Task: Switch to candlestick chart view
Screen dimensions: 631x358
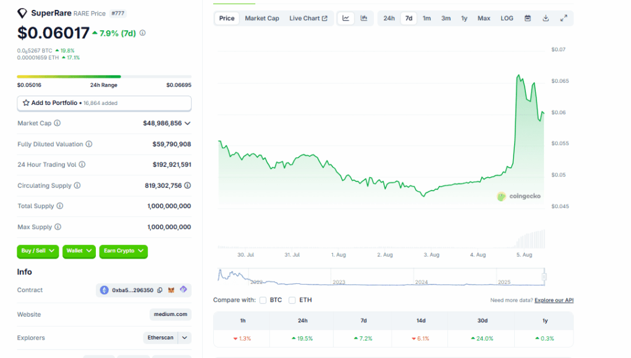Action: [x=364, y=18]
